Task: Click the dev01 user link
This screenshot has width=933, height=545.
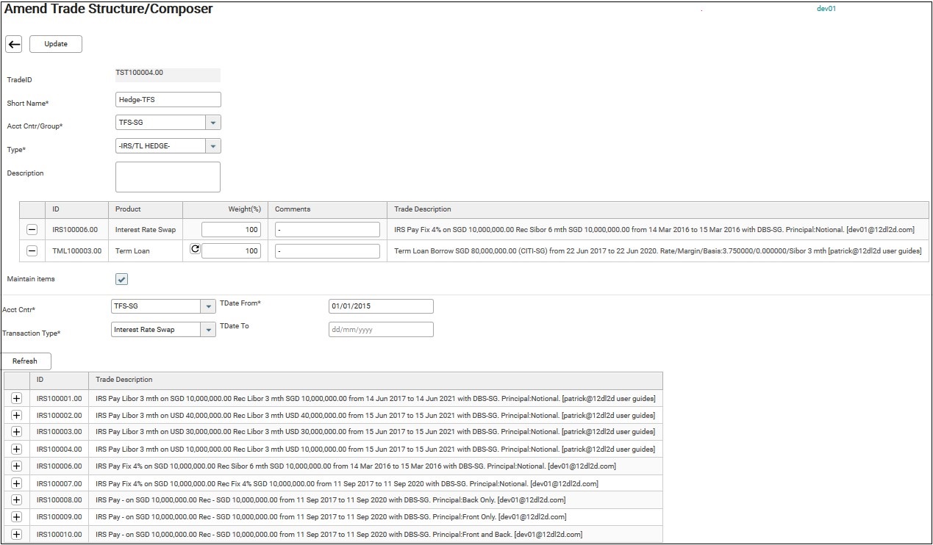Action: (826, 9)
